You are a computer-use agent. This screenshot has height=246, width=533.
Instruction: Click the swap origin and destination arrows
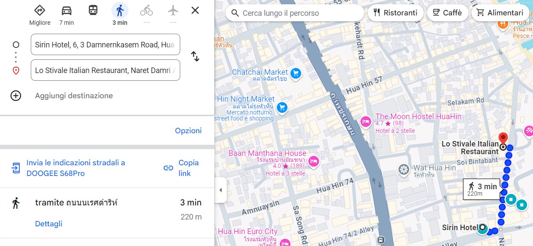[x=195, y=56]
